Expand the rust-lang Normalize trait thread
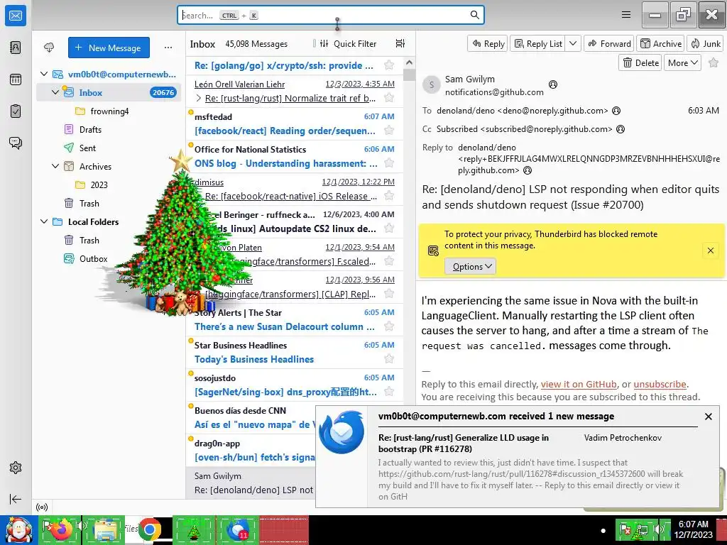Screen dimensions: 727x545 199,98
